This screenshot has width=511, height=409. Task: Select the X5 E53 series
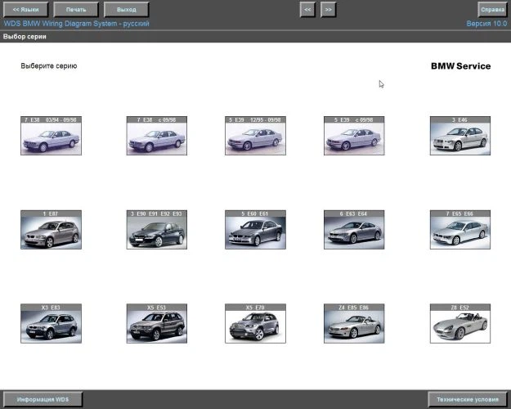point(157,326)
